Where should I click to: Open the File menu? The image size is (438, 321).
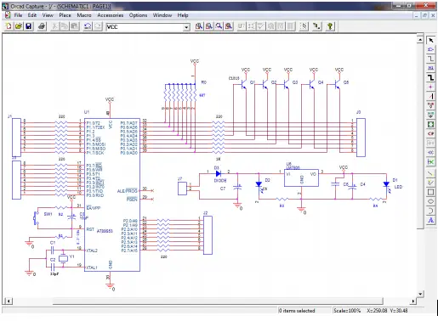point(18,15)
